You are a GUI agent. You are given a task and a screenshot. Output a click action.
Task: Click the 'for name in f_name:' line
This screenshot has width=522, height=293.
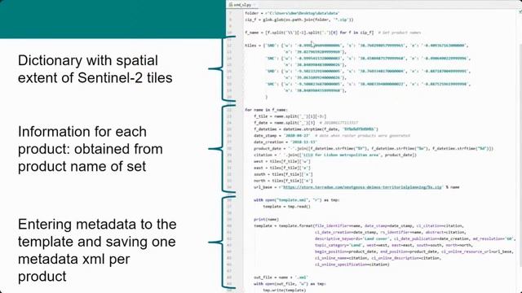pos(266,110)
